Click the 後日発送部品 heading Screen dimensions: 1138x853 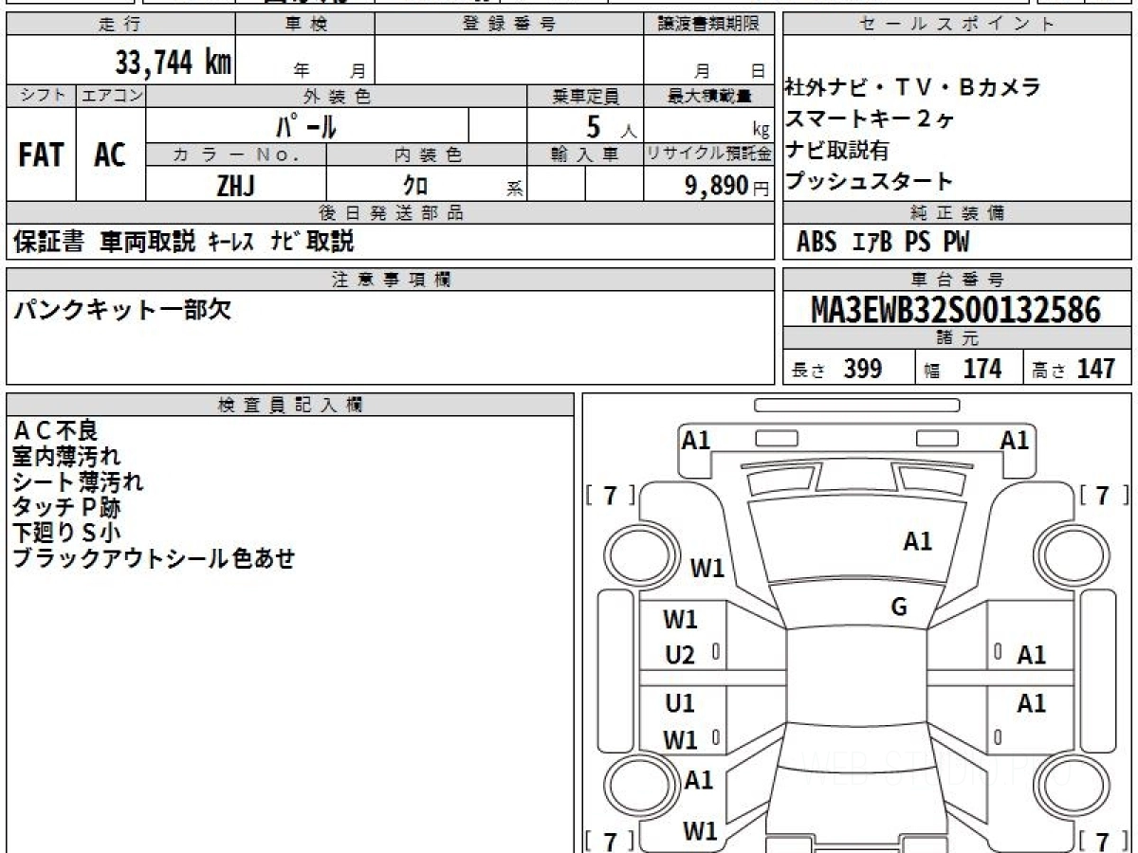391,213
